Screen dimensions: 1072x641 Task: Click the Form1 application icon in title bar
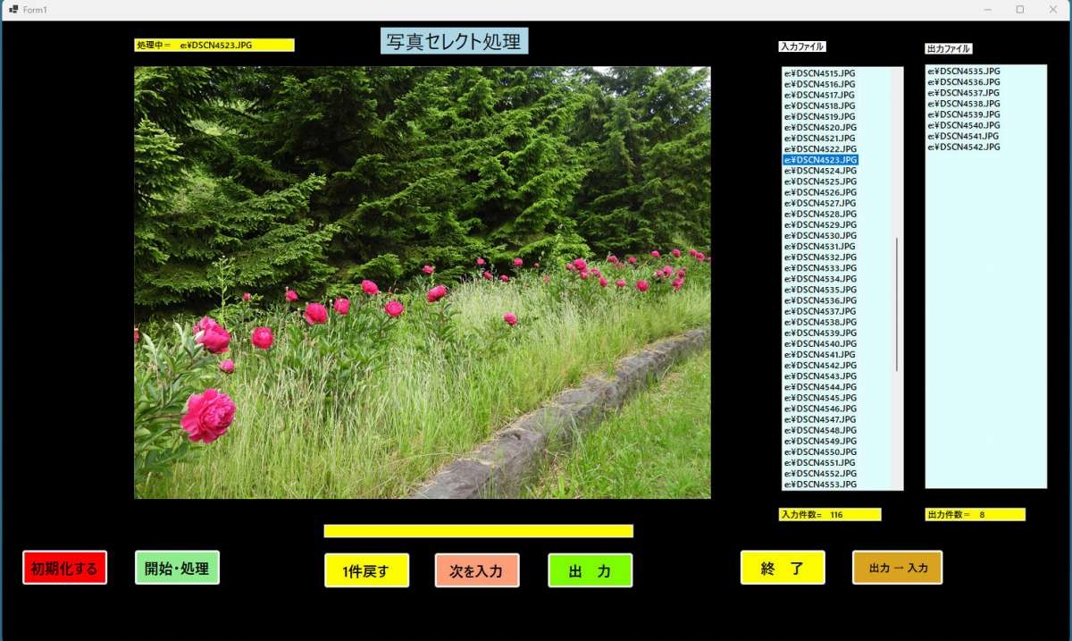(13, 9)
